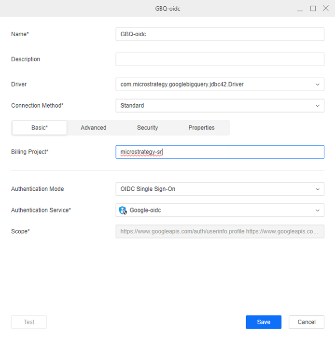335x339 pixels.
Task: Expand the Authentication Service chevron arrow
Action: [x=317, y=211]
